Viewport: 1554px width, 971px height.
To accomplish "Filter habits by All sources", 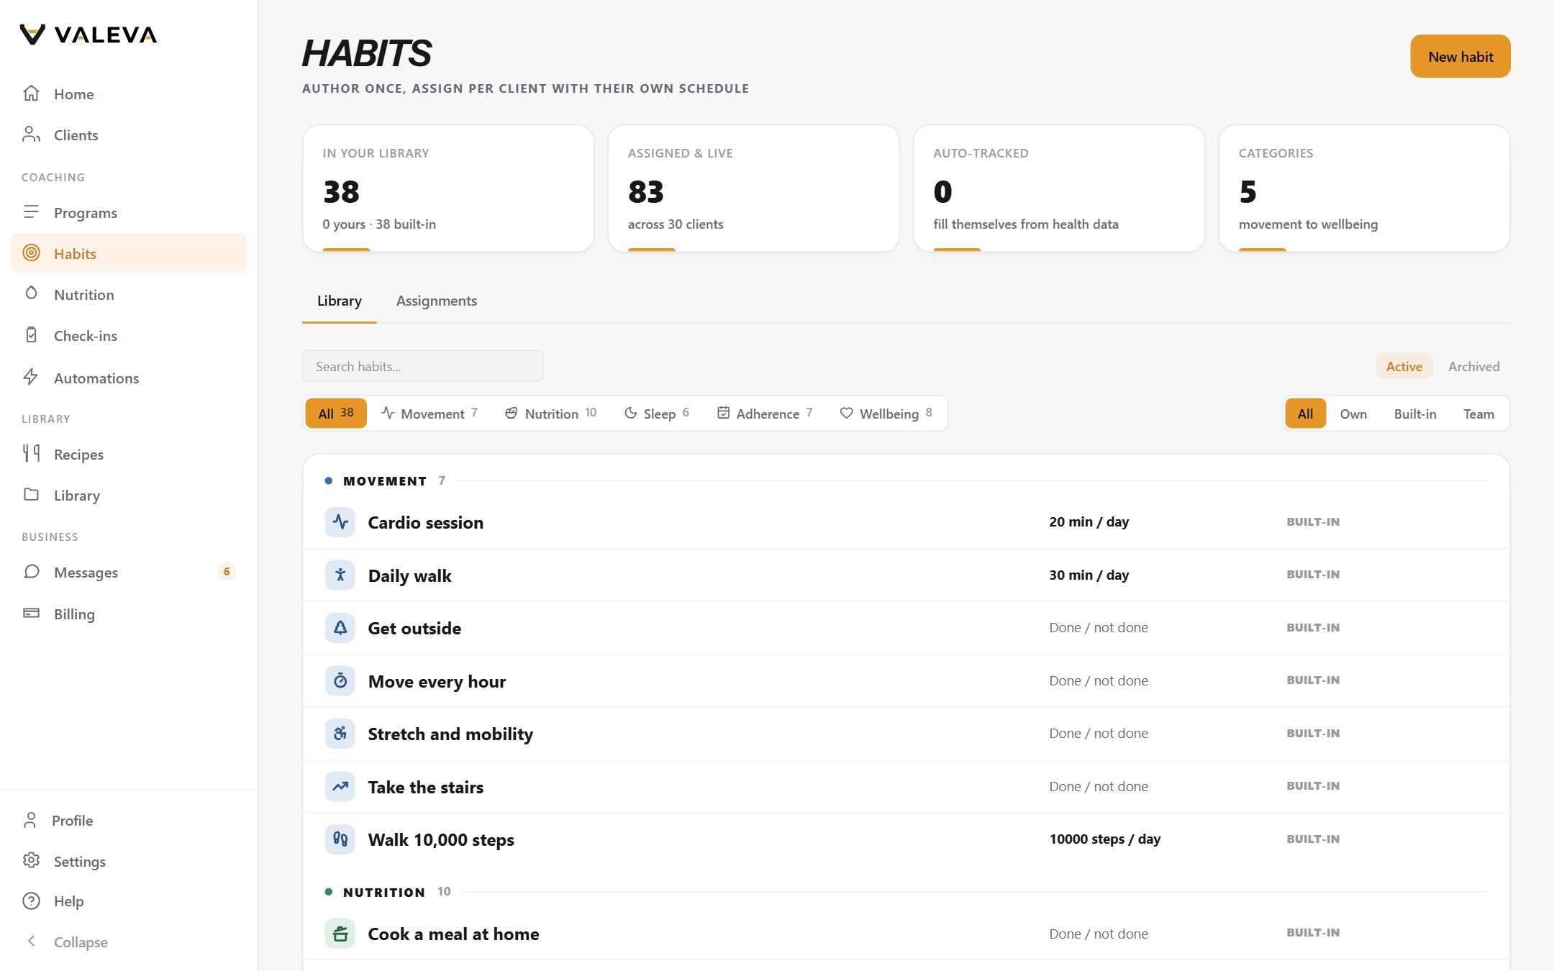I will tap(1305, 414).
